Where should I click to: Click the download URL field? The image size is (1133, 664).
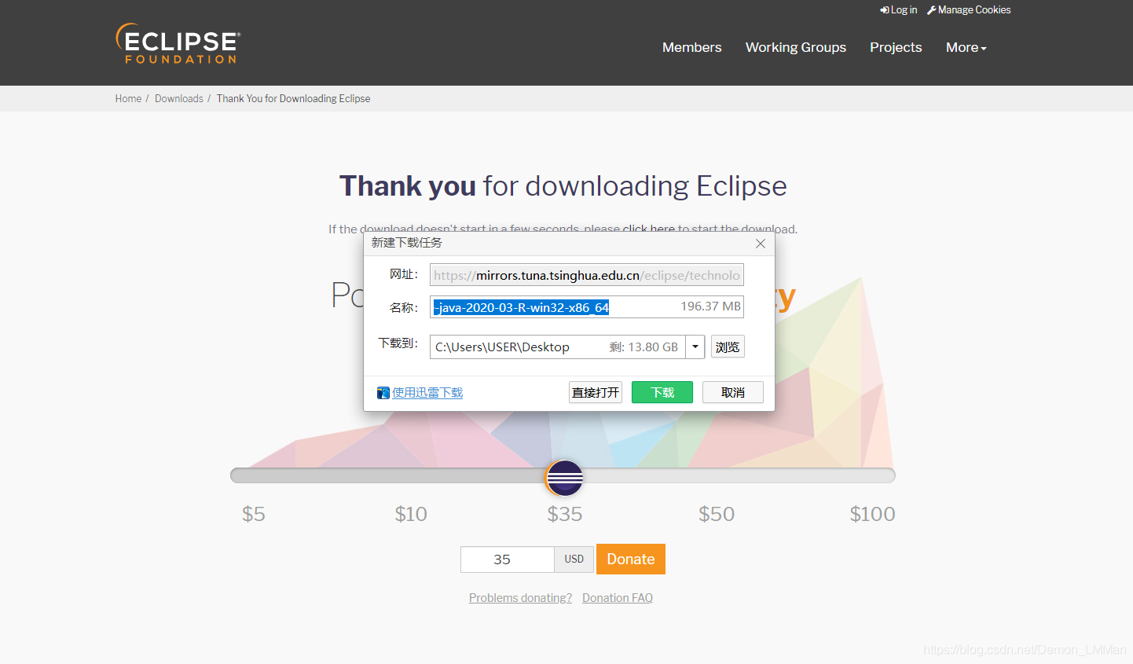[x=586, y=275]
